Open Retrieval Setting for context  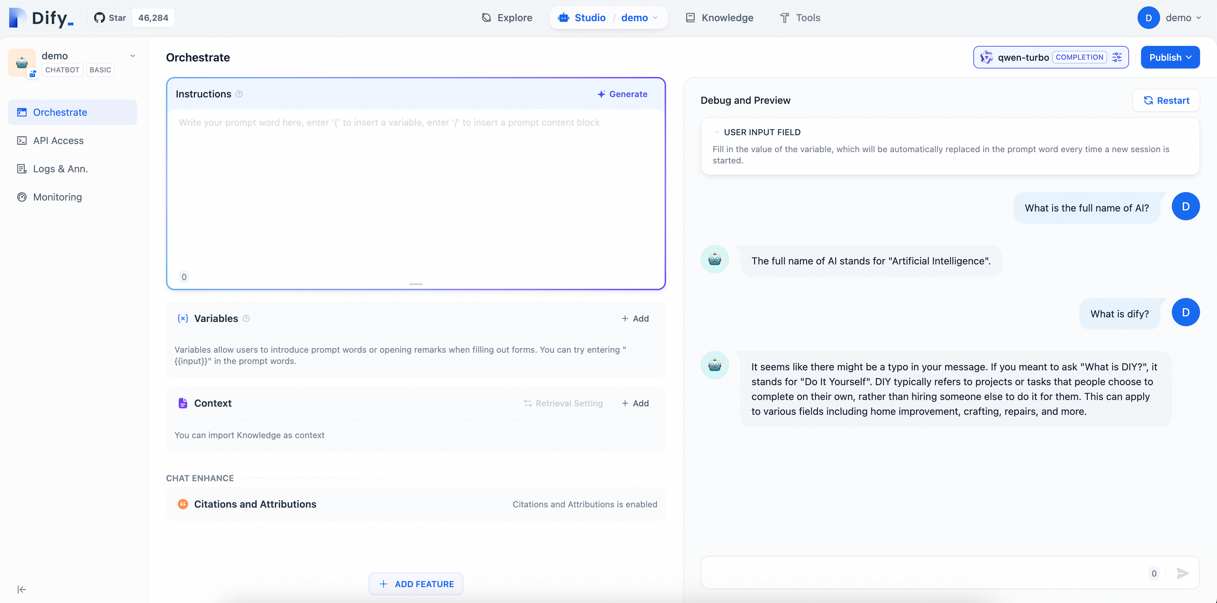click(x=563, y=403)
